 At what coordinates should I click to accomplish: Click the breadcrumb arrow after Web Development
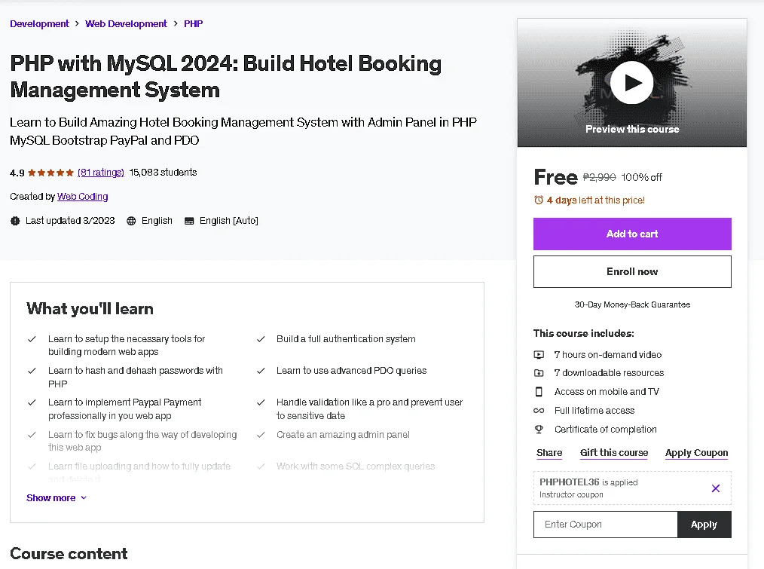tap(176, 23)
